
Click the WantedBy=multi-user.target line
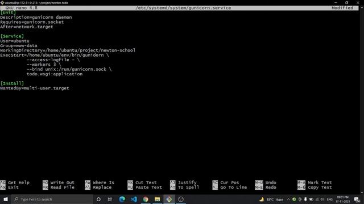[x=35, y=88]
